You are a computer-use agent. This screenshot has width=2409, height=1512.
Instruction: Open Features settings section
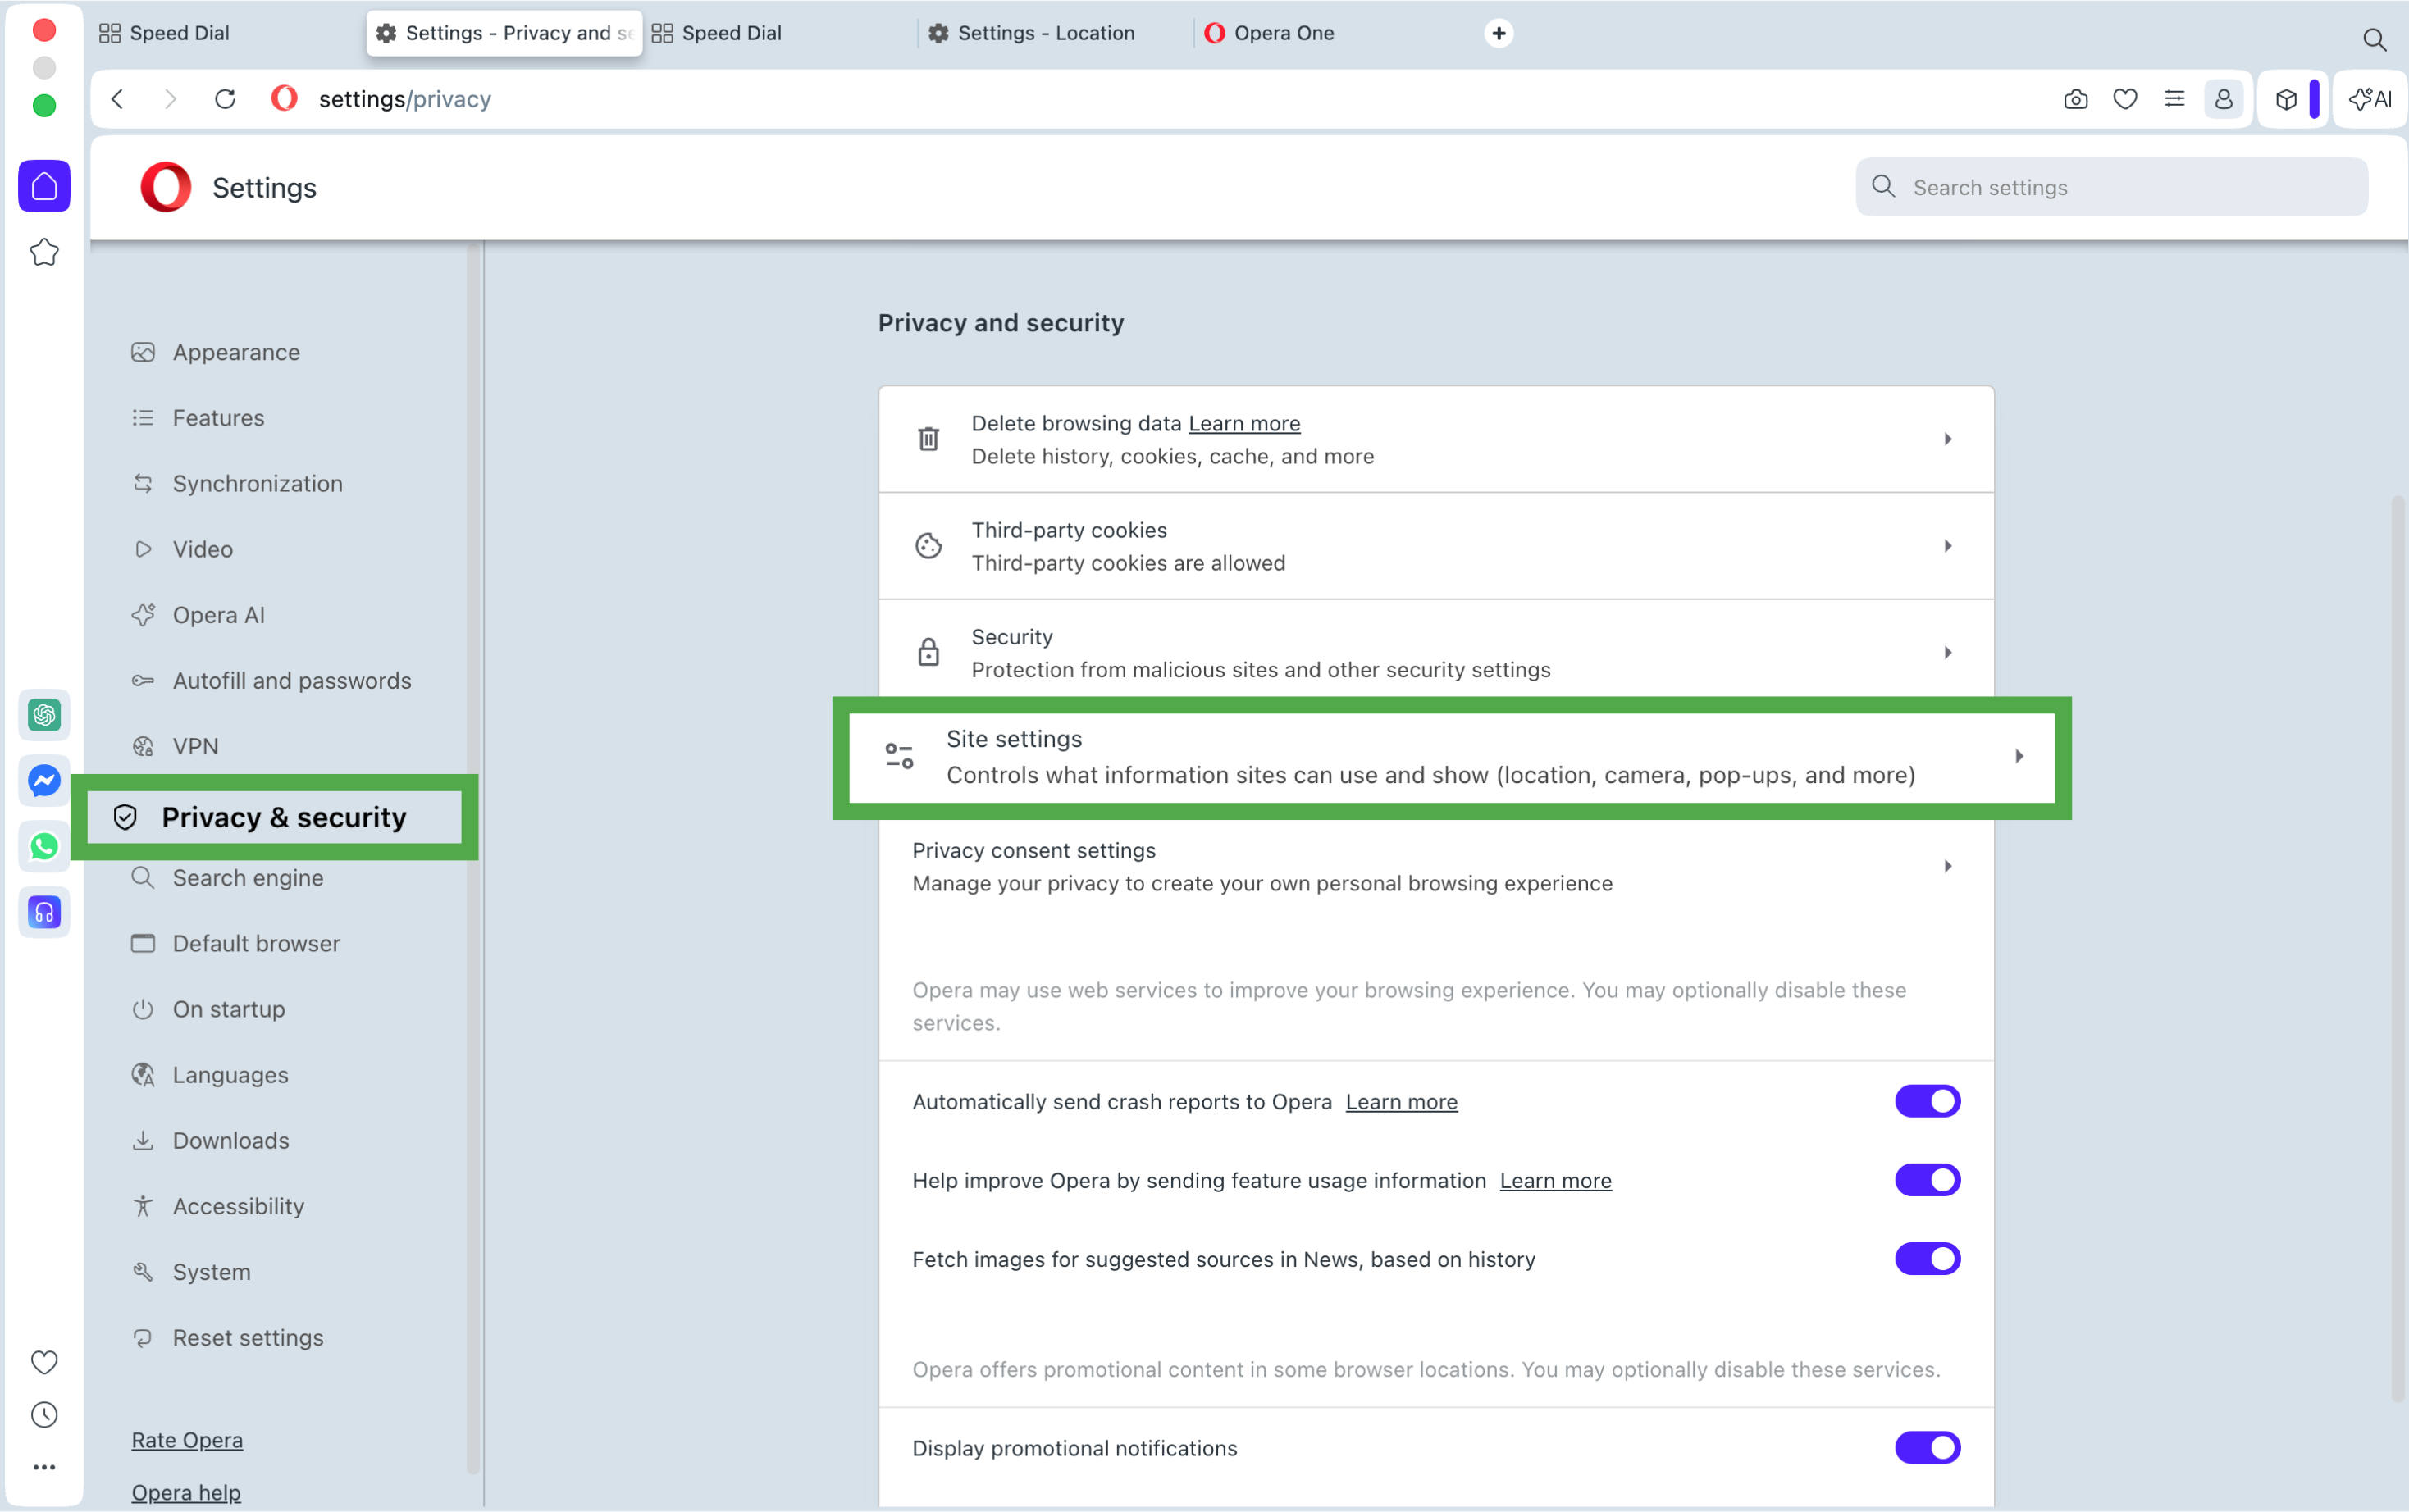pos(198,418)
